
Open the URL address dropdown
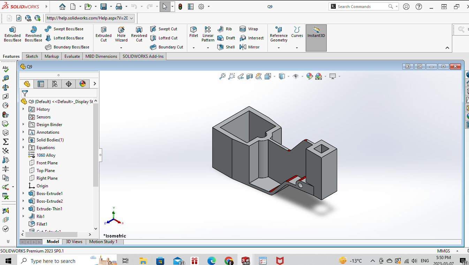pos(131,18)
